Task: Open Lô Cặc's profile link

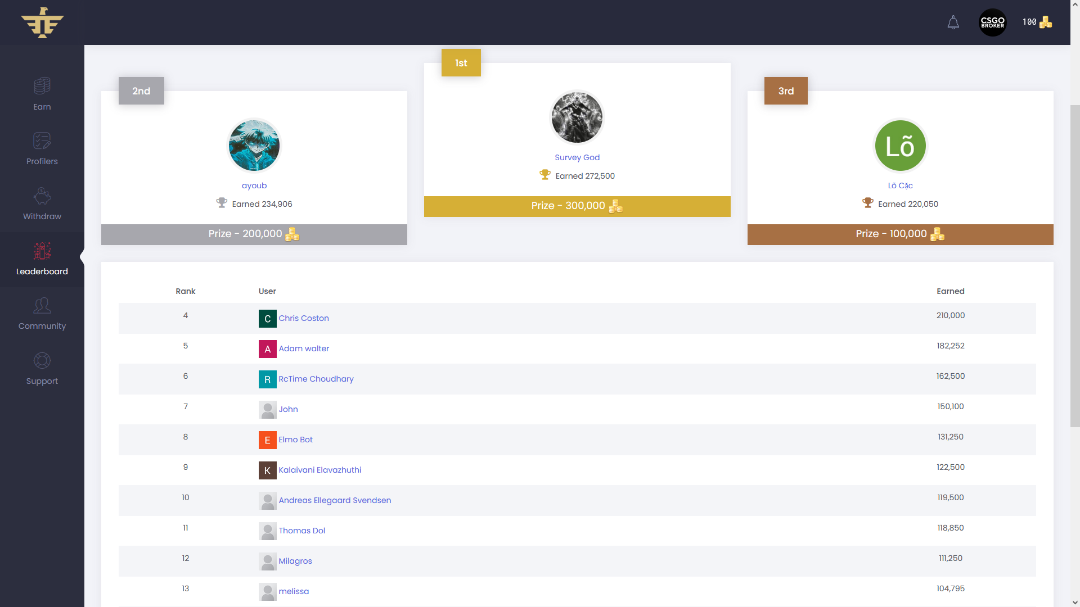Action: pyautogui.click(x=899, y=185)
